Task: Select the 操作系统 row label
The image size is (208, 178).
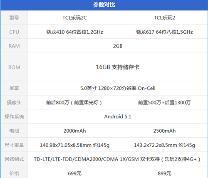Action: pos(14,117)
